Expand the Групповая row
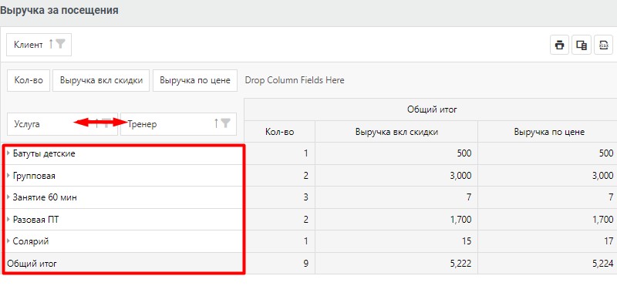Viewport: 617px width, 286px height. [8, 176]
